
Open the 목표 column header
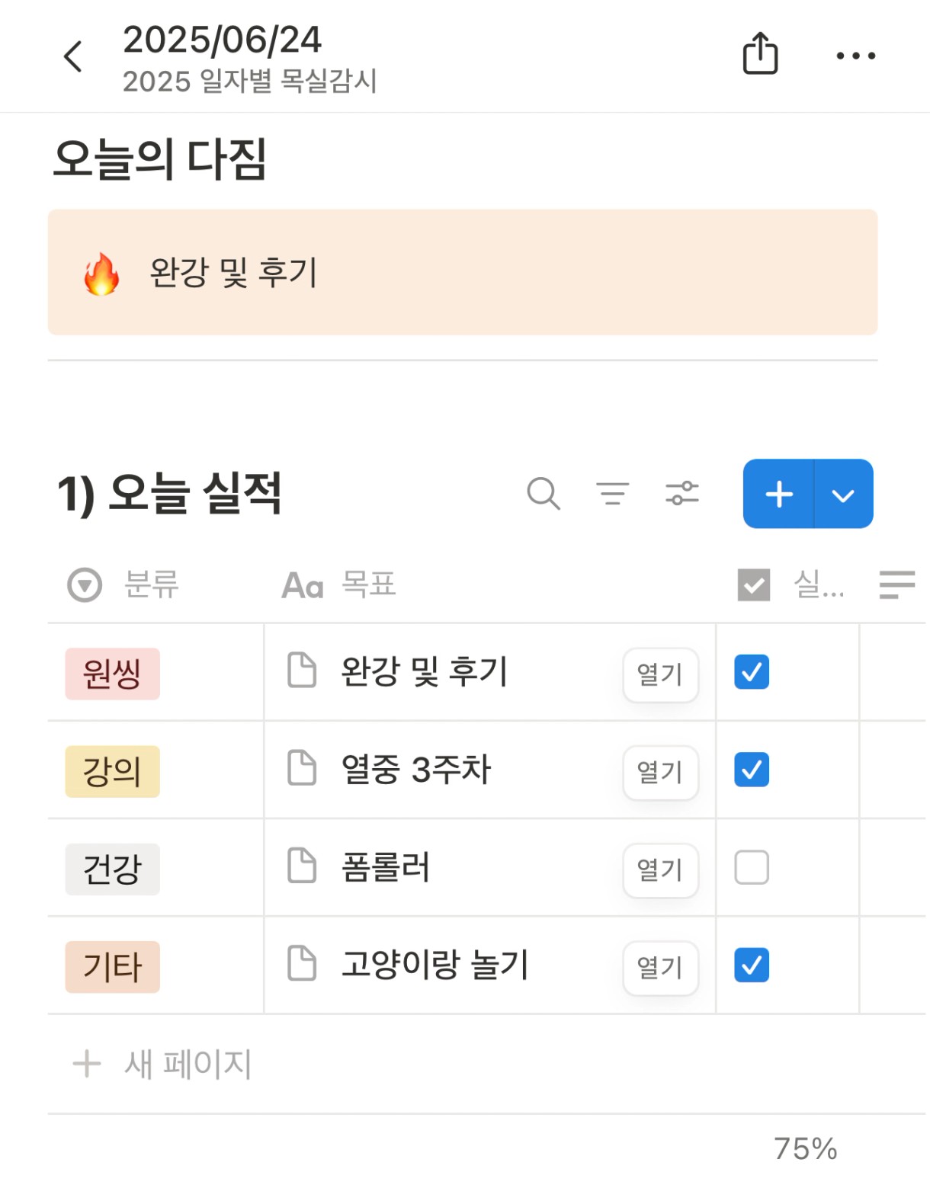[x=340, y=585]
